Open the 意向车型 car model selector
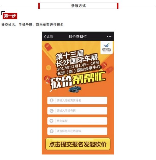156x160 pixels. click(77, 121)
